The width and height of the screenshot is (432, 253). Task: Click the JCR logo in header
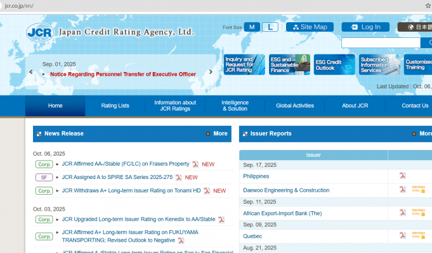click(41, 32)
